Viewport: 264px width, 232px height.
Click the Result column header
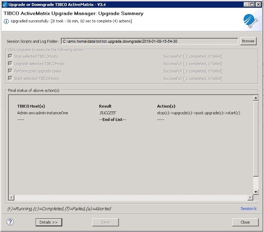coord(105,106)
